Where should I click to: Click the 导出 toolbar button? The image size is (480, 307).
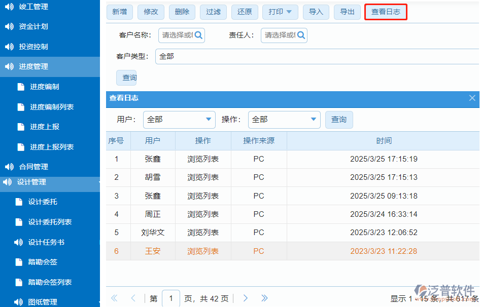pos(347,12)
